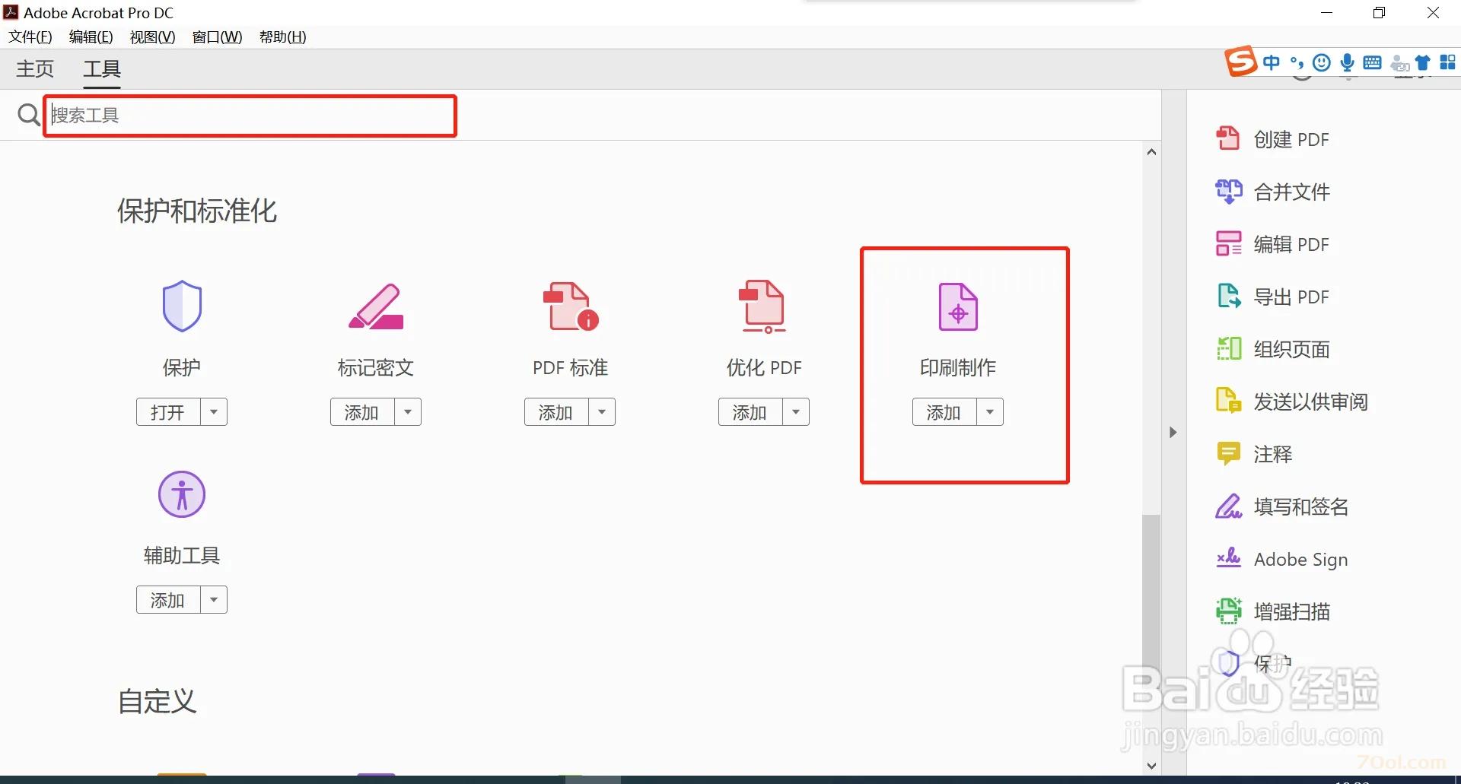Click the tools list scroll down arrow
The width and height of the screenshot is (1461, 784).
pyautogui.click(x=1151, y=766)
